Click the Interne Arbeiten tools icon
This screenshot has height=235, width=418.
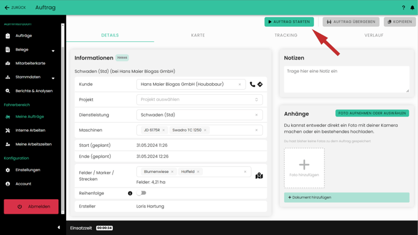tap(8, 131)
